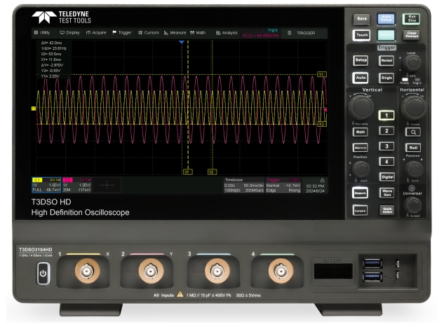This screenshot has width=444, height=324.
Task: Click the top USB port
Action: pos(370,263)
